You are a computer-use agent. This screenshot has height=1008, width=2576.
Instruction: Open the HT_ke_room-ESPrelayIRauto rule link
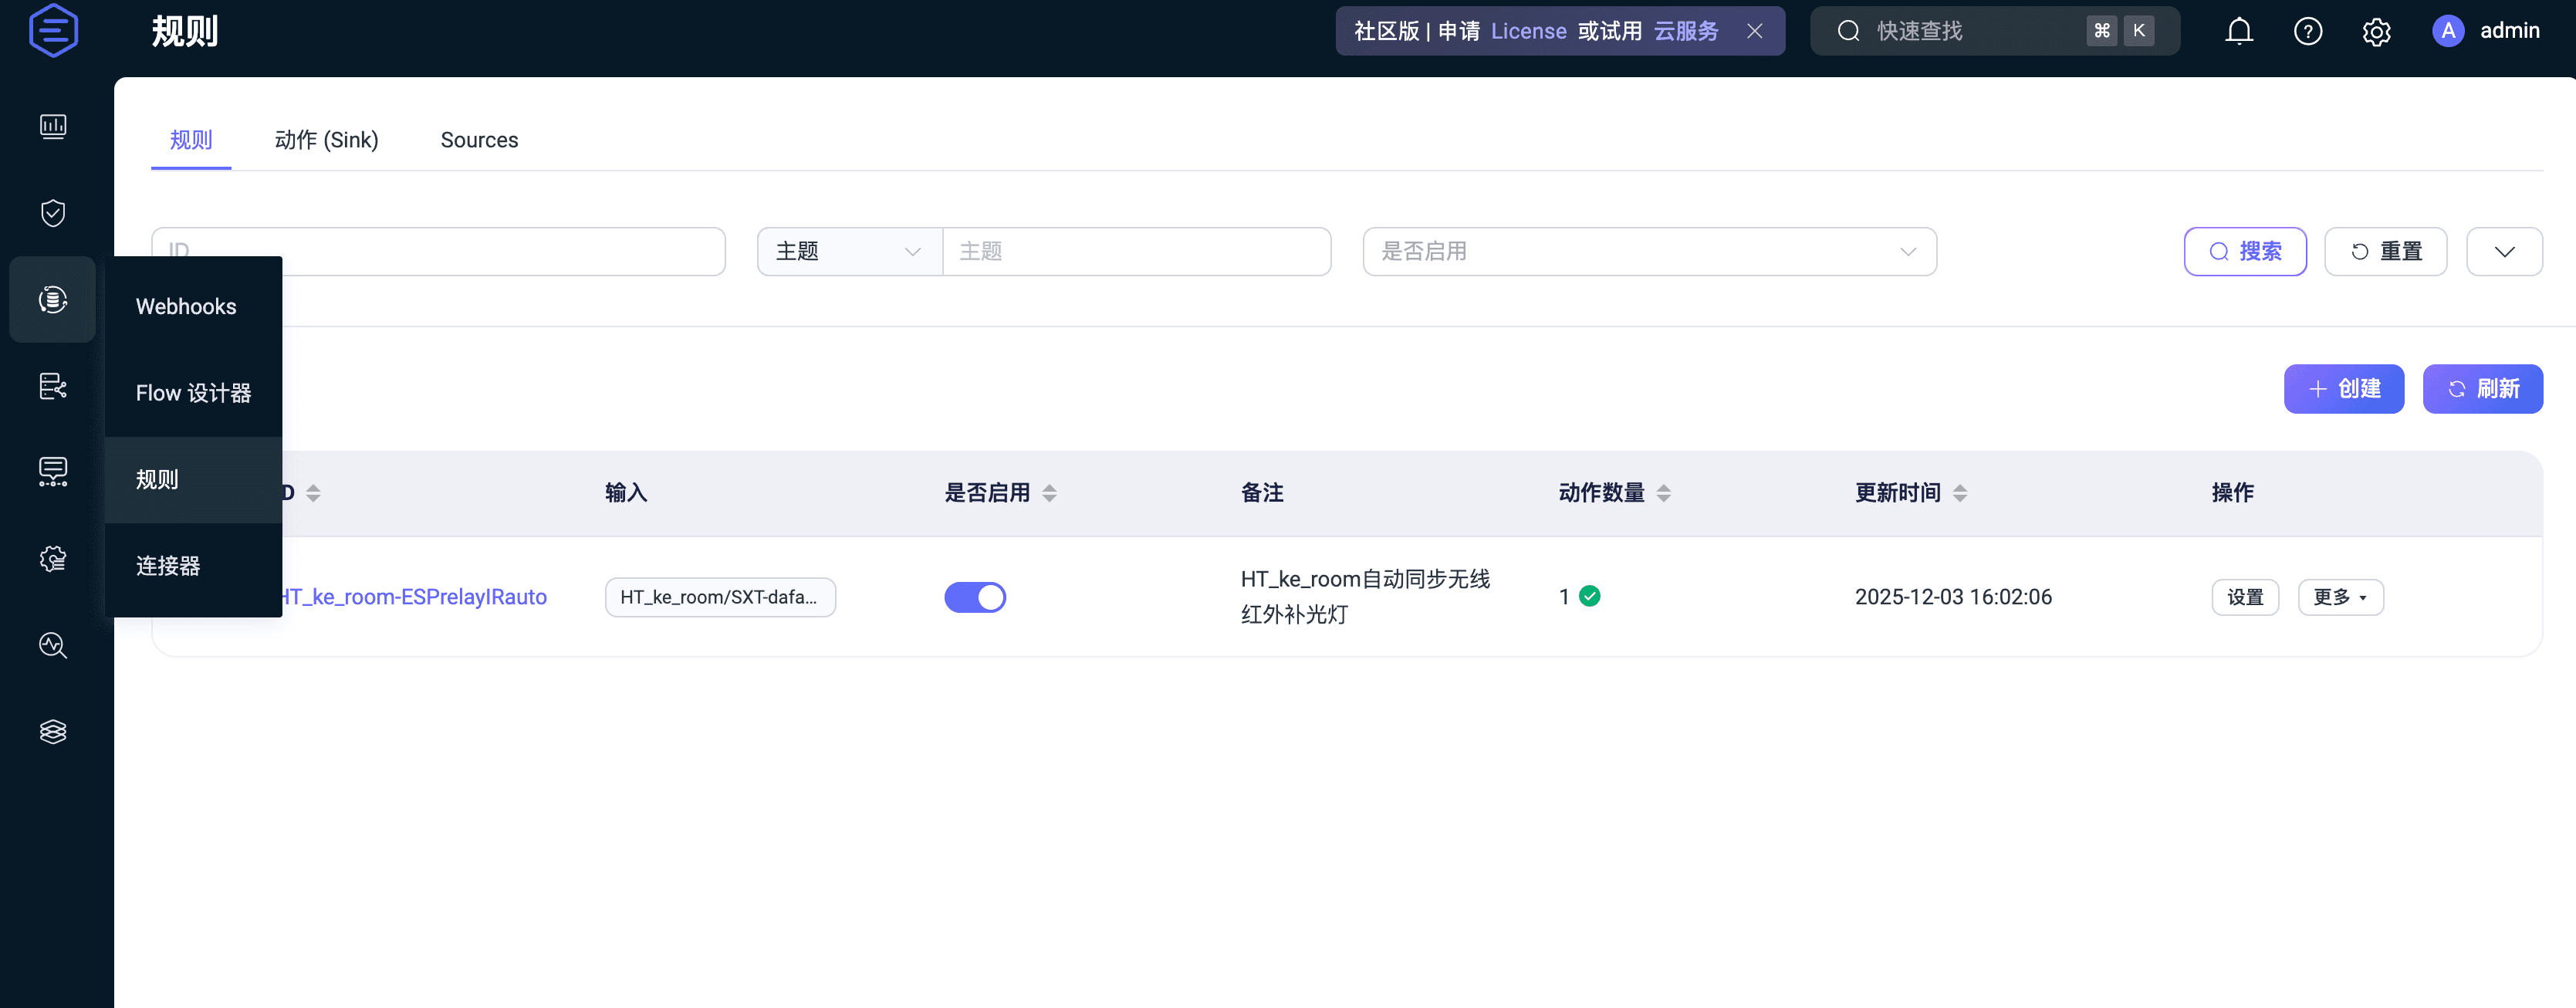click(x=414, y=597)
